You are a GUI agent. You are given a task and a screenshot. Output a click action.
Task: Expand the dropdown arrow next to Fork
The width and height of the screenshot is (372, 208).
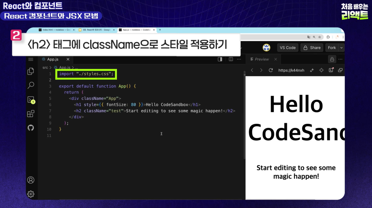tap(341, 48)
